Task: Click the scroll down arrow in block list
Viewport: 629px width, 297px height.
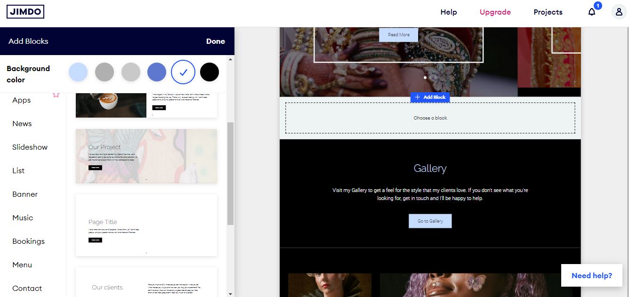Action: pos(231,294)
